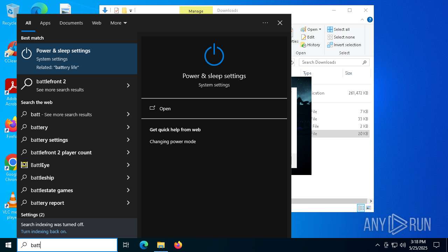
Task: Expand battlestate games suggestion chevron
Action: point(128,190)
